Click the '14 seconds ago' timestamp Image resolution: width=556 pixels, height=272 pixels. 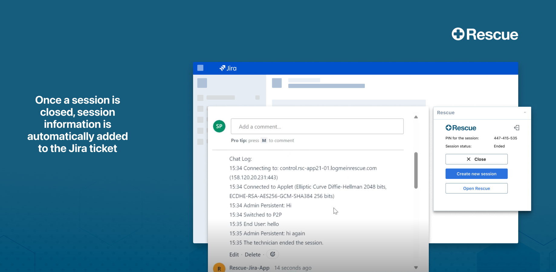click(x=293, y=268)
